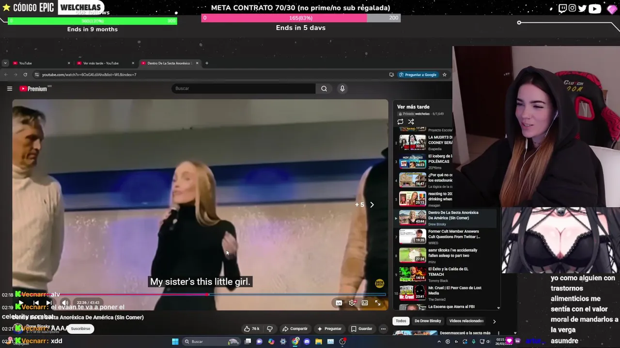Skip to previous video in playlist

click(36, 303)
